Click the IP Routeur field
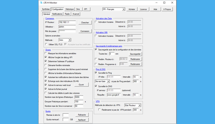The width and height of the screenshot is (215, 124). pyautogui.click(x=67, y=22)
